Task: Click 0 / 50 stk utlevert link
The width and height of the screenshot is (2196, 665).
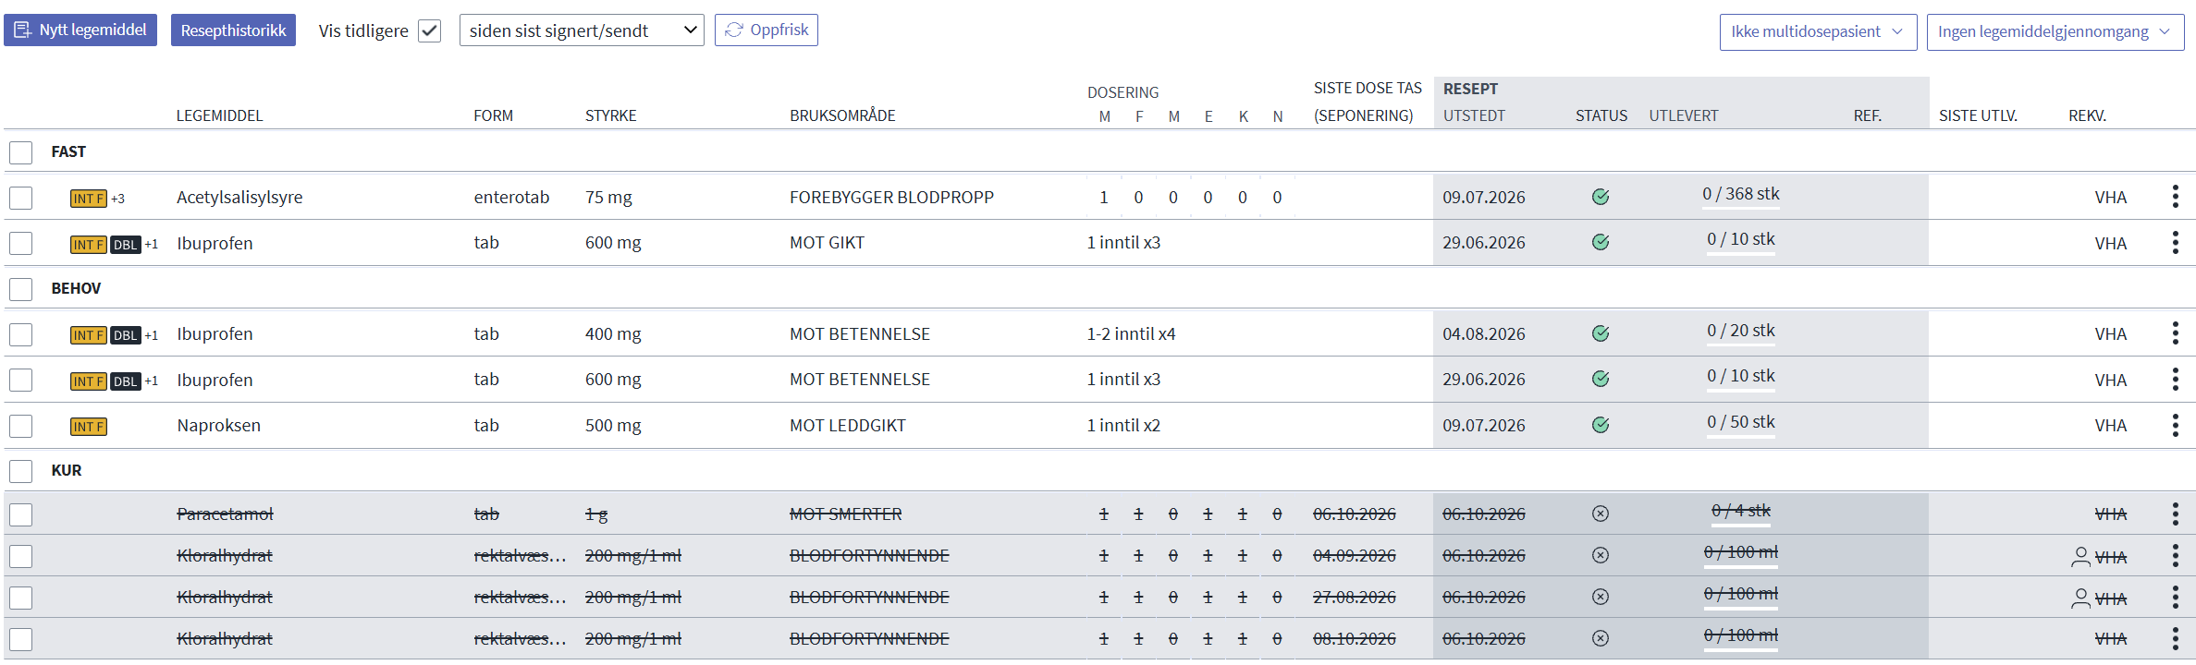Action: [x=1741, y=422]
